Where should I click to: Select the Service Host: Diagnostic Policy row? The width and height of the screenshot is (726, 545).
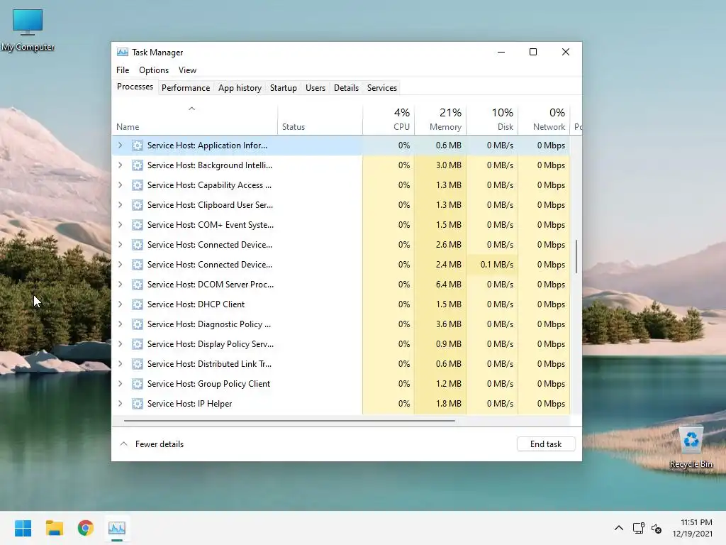point(341,324)
